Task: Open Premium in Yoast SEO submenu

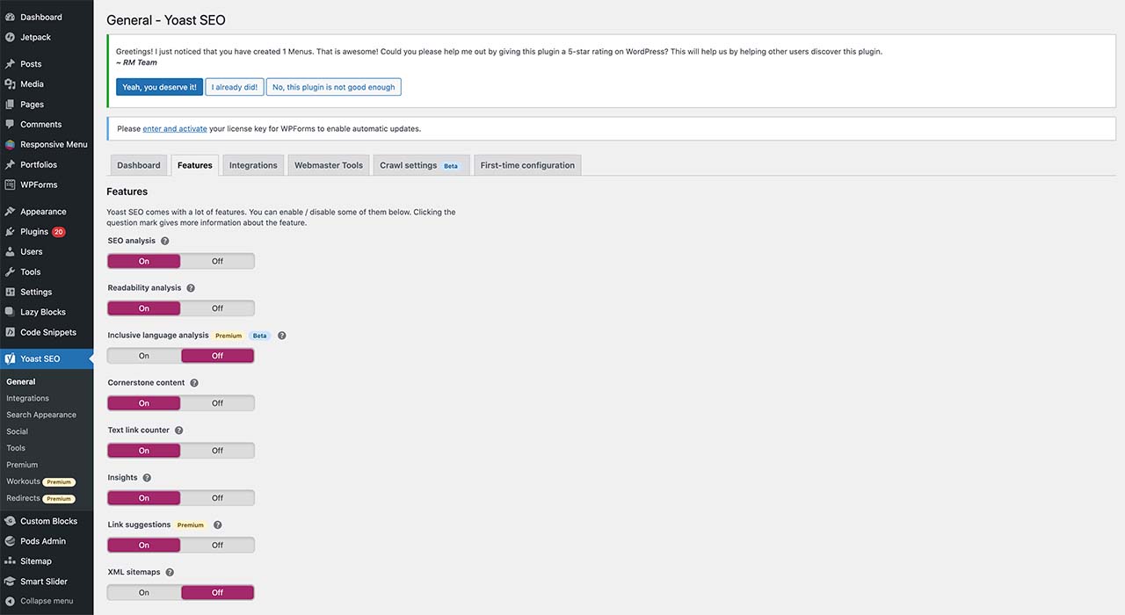Action: coord(22,465)
